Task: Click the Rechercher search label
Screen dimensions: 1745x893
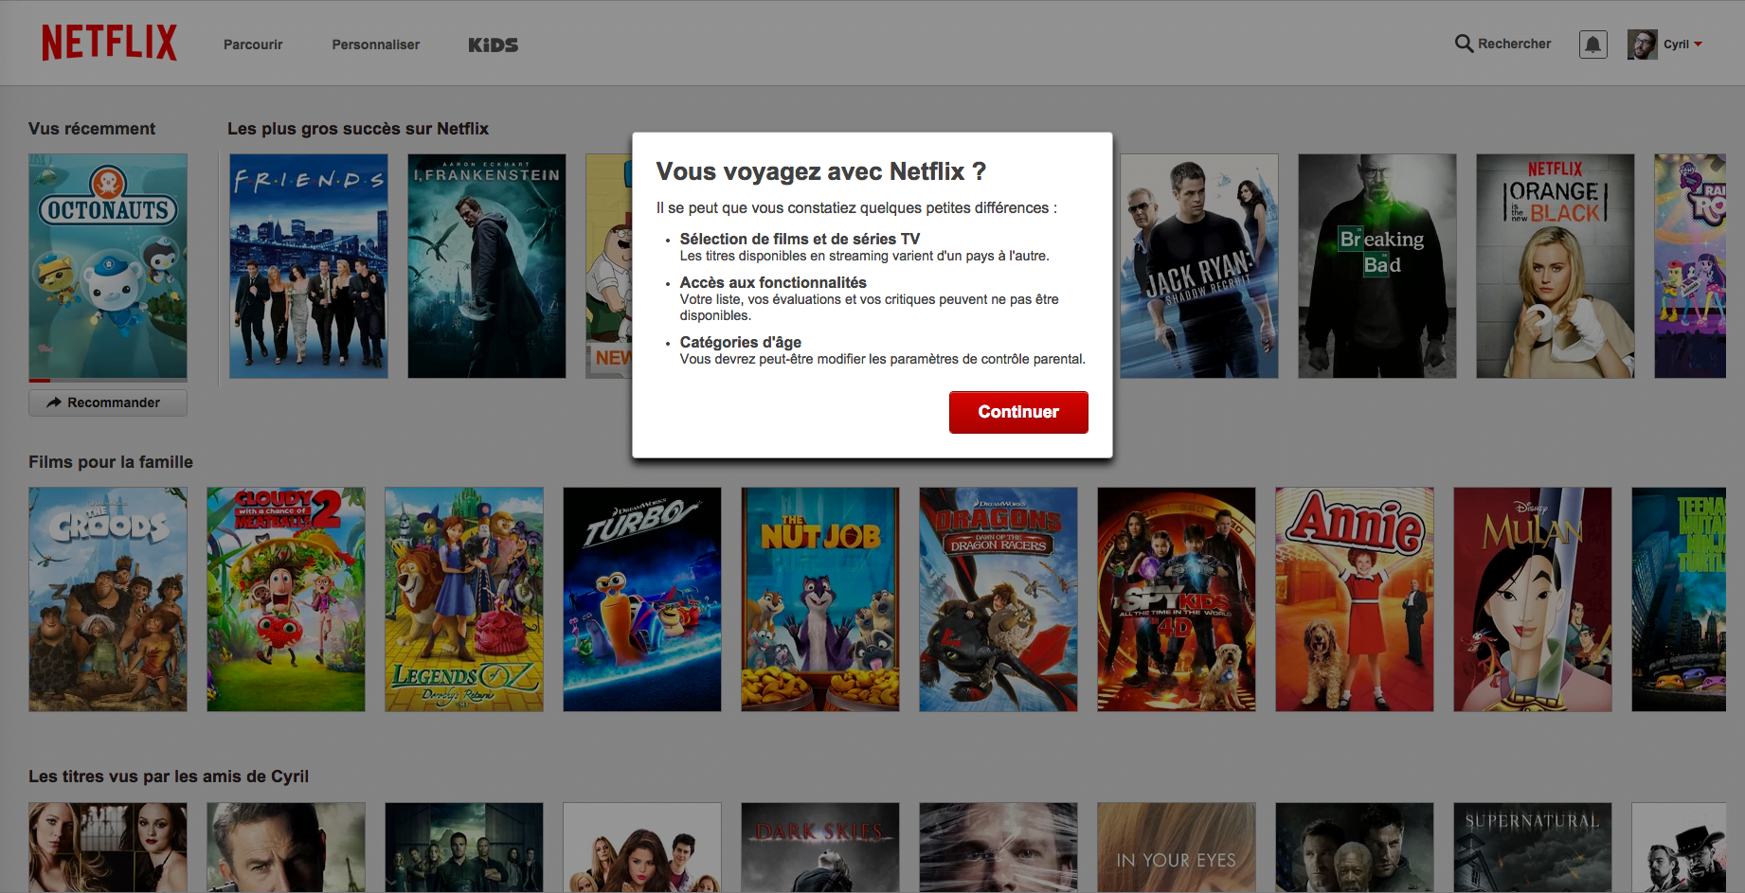Action: tap(1514, 44)
